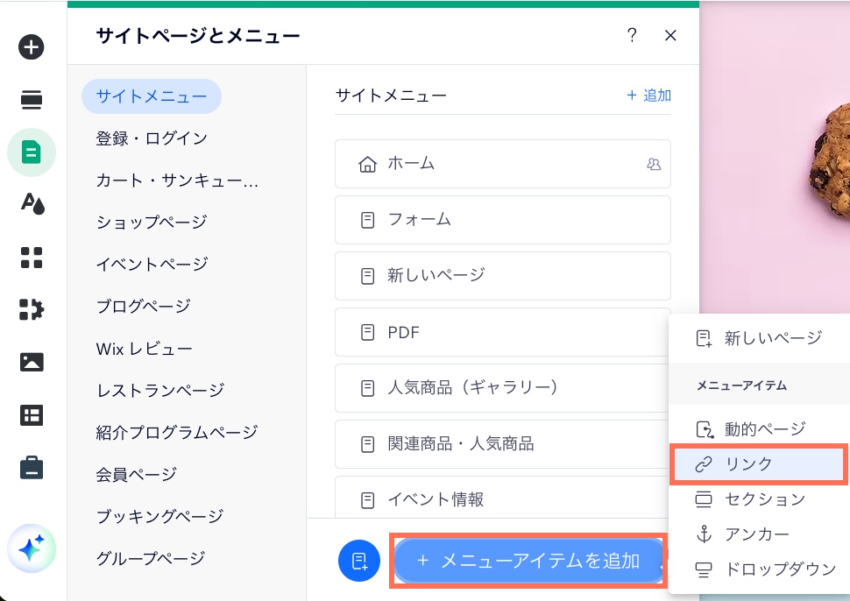Click the Add Elements plus icon
The height and width of the screenshot is (601, 850).
tap(32, 47)
